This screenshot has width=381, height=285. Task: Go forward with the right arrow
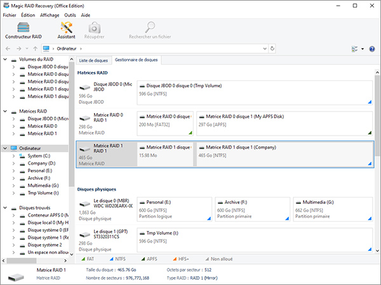click(x=18, y=49)
